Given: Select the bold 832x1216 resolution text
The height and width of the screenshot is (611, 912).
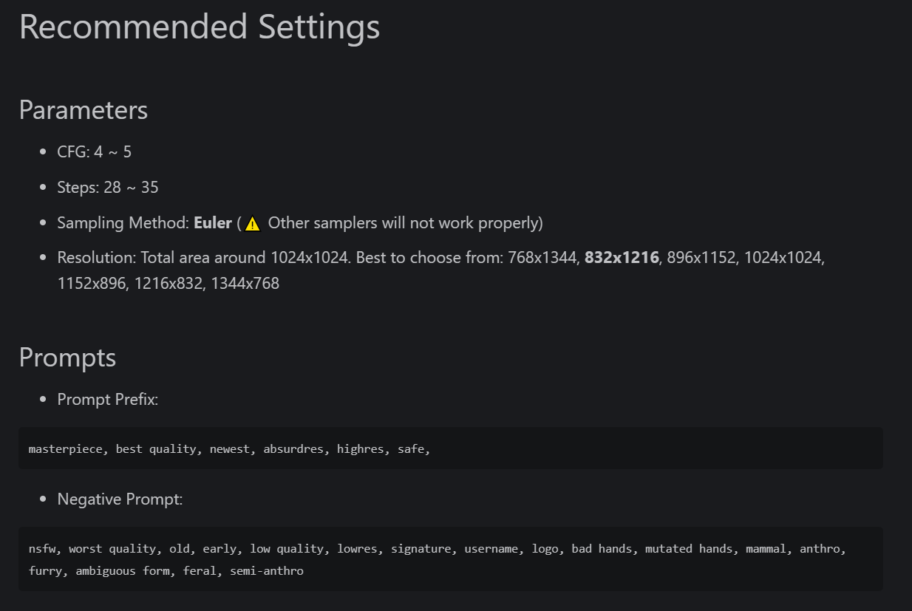Looking at the screenshot, I should click(x=622, y=259).
